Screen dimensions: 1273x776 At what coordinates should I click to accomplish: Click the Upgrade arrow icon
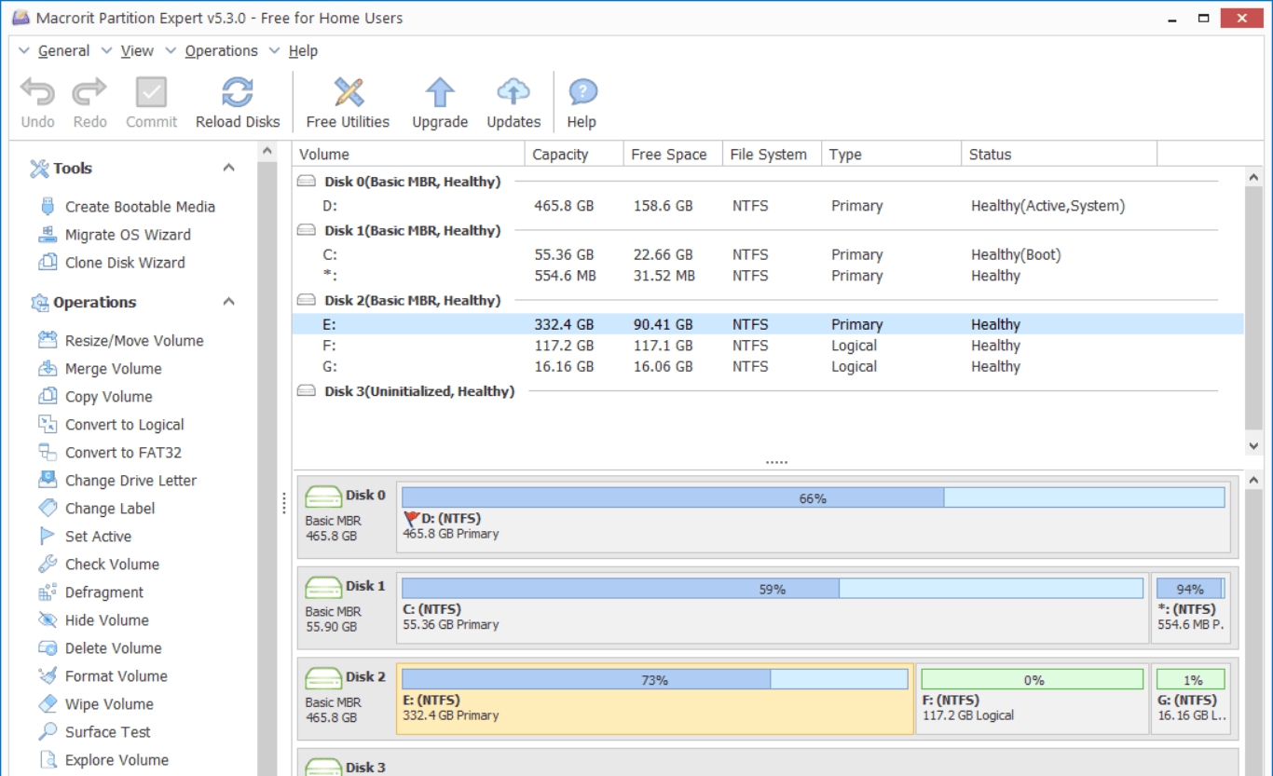[439, 93]
